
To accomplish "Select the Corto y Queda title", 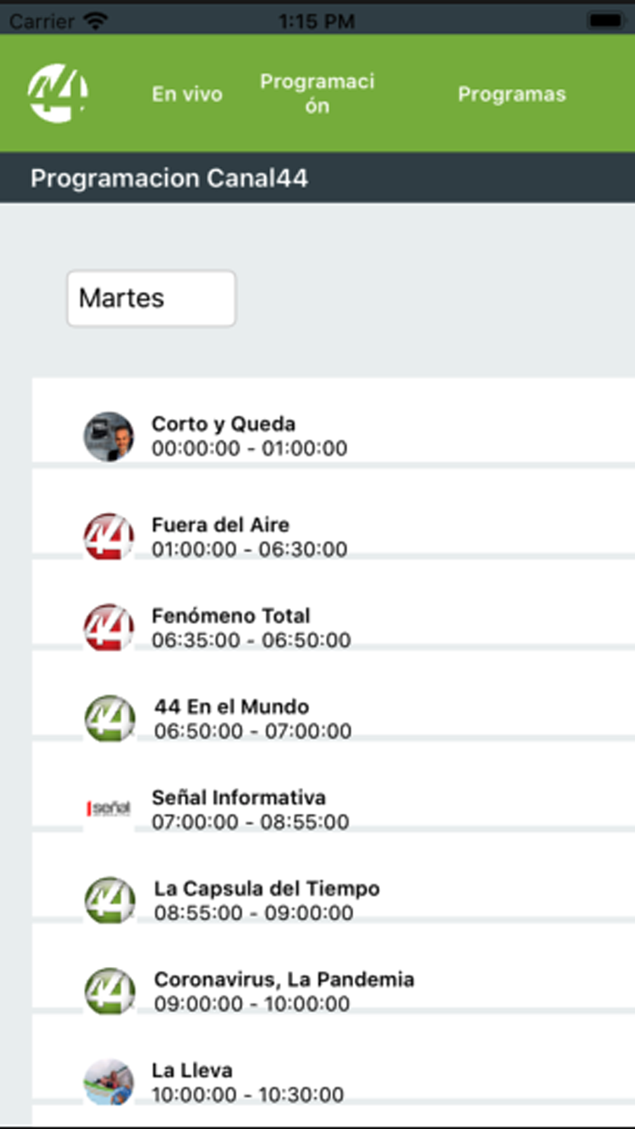I will pyautogui.click(x=224, y=424).
